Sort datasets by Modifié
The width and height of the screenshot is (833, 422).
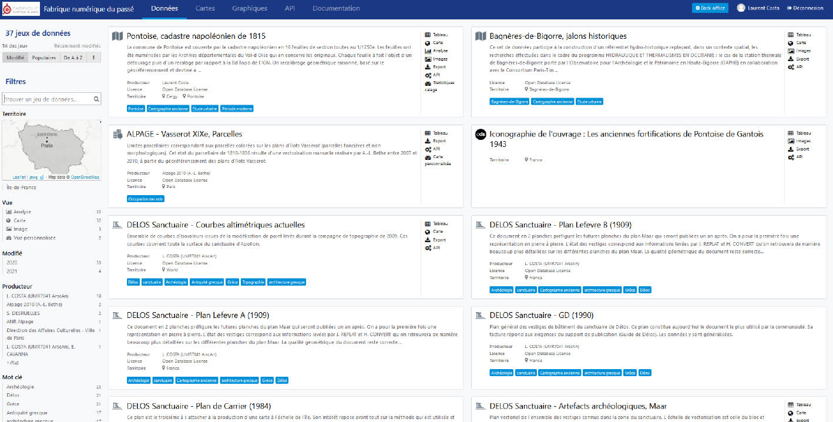(x=15, y=58)
